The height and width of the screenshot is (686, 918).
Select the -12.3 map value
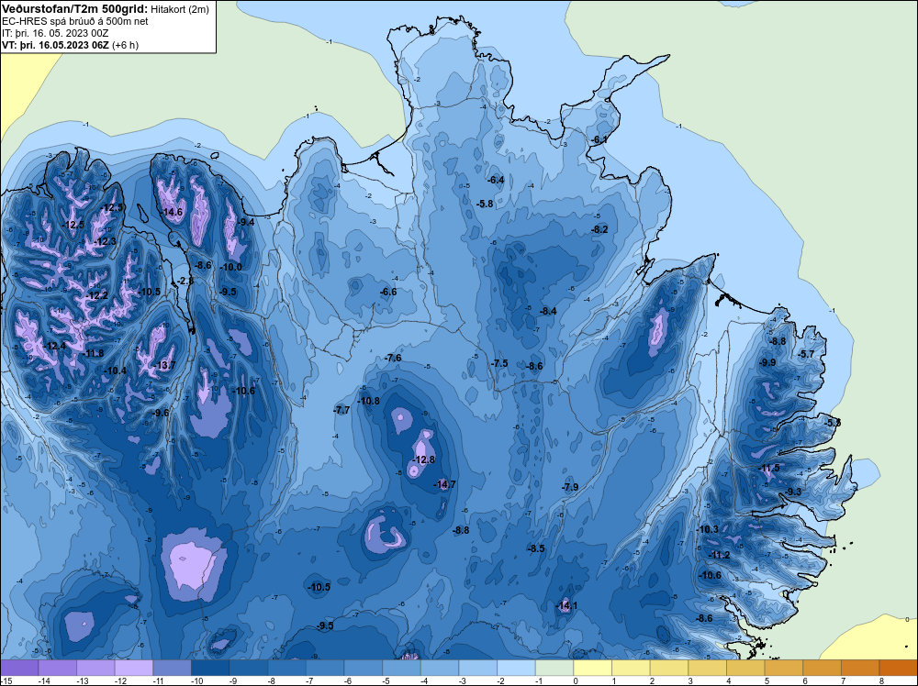pos(106,241)
